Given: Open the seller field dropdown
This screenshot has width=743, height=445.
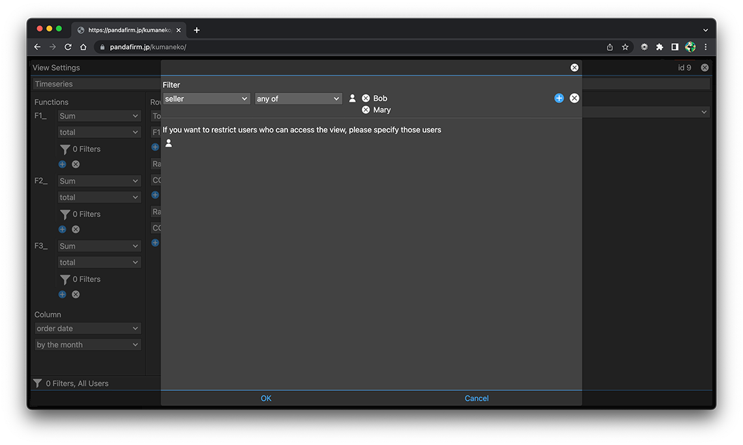Looking at the screenshot, I should tap(206, 99).
